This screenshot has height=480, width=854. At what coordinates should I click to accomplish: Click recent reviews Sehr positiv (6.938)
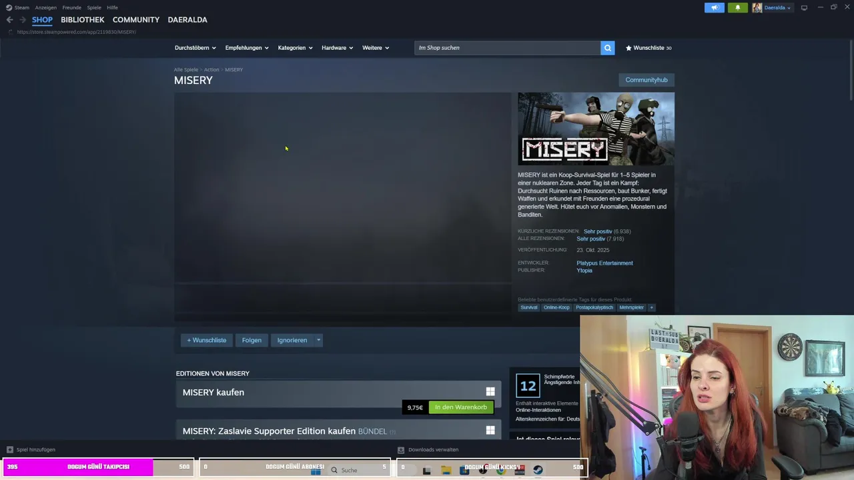pos(607,231)
